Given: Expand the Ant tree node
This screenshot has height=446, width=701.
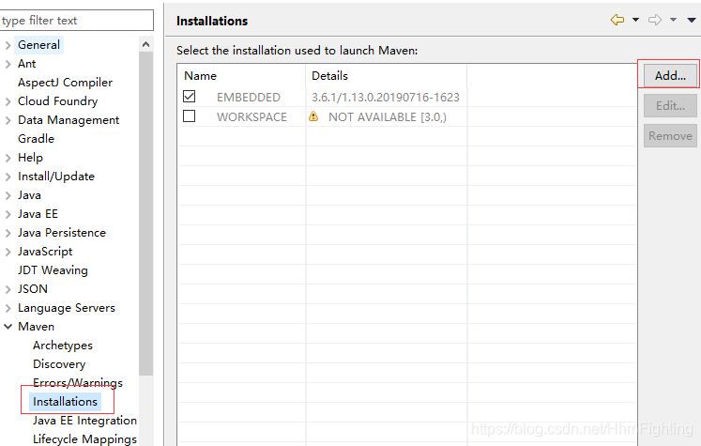Looking at the screenshot, I should [8, 64].
